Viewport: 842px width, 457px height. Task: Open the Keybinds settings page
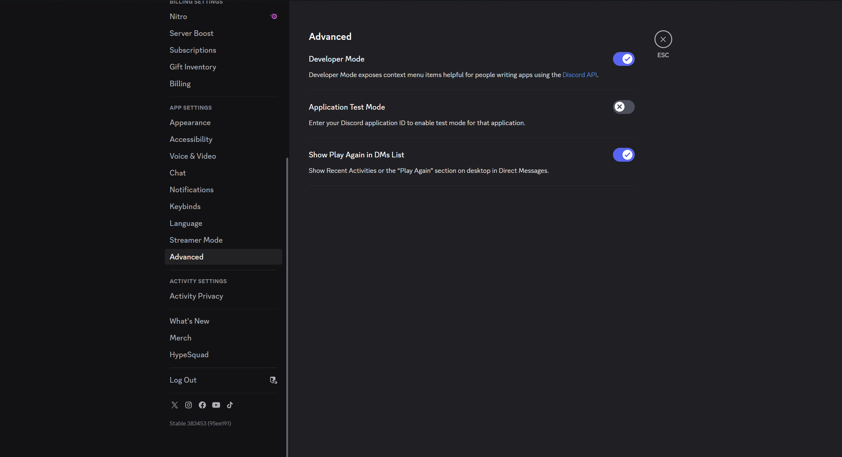click(185, 206)
